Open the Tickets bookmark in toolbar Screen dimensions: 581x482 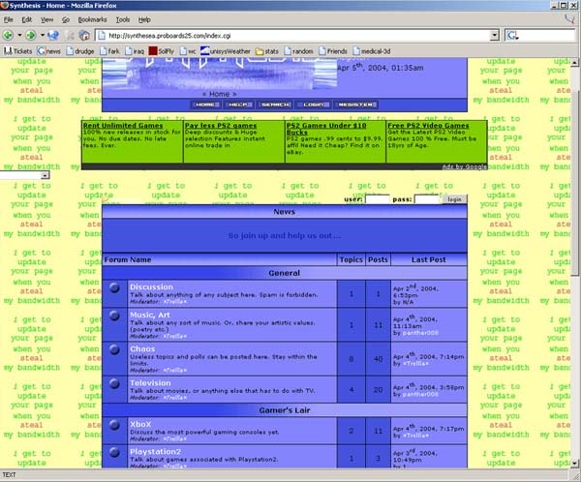17,50
